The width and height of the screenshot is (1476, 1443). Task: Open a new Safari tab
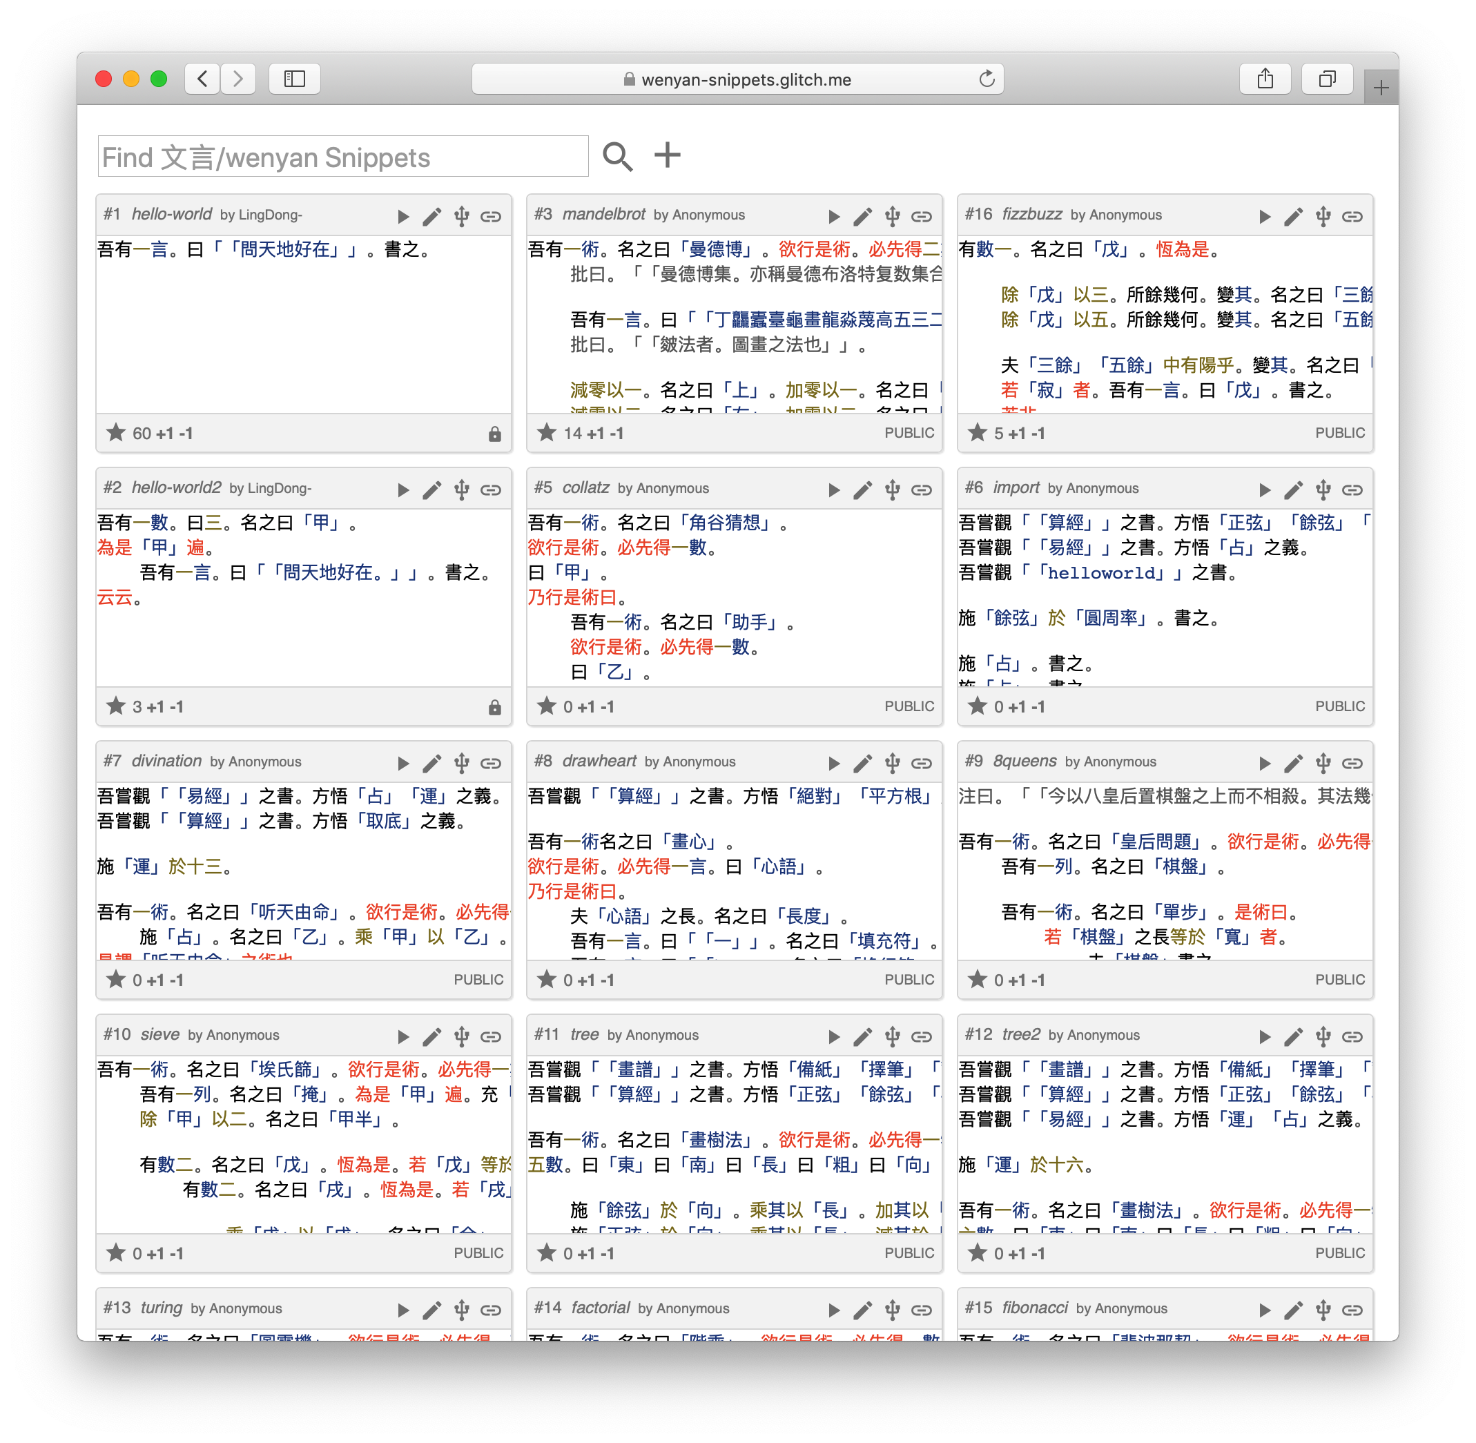click(x=1381, y=88)
